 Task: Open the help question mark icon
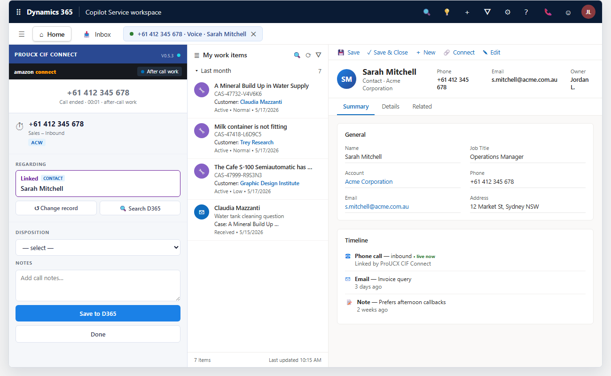pos(526,12)
